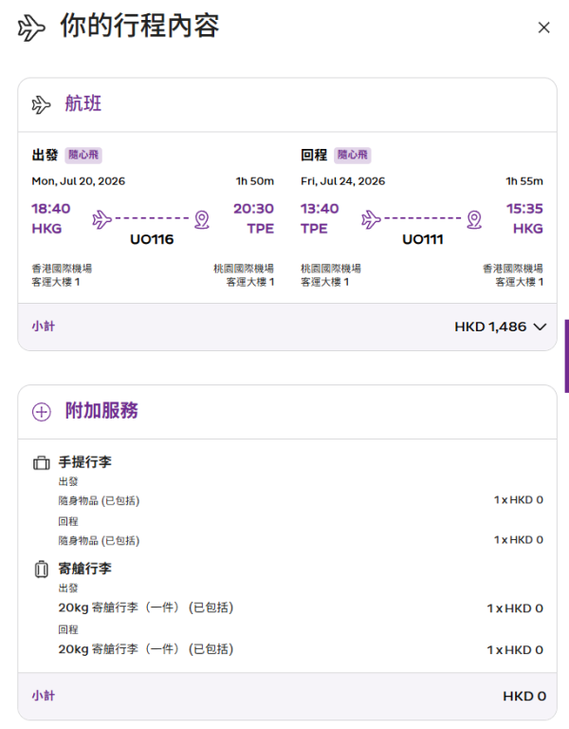The height and width of the screenshot is (729, 569).
Task: Click 隨心飛 badge on outbound flight
Action: click(x=83, y=155)
